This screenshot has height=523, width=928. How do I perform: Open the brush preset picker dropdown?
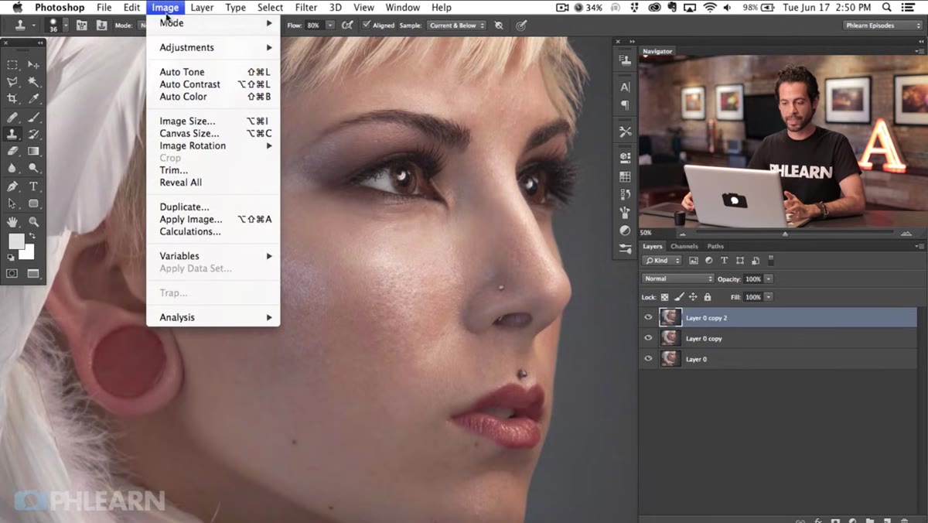click(x=65, y=26)
